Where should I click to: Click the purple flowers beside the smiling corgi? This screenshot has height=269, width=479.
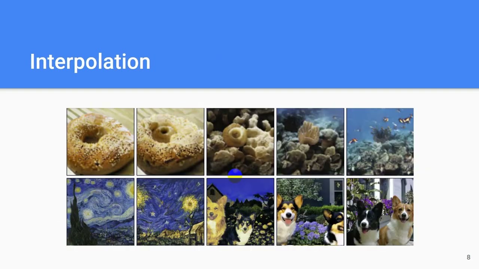coord(310,231)
